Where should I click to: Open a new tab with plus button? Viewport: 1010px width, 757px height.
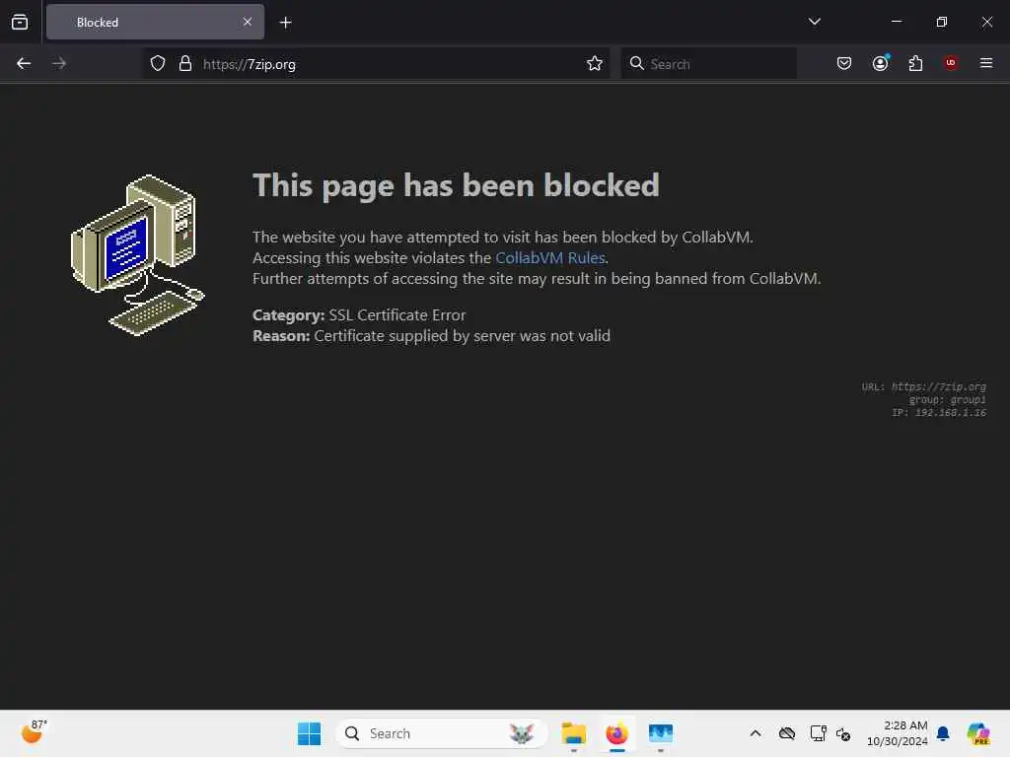click(x=285, y=23)
